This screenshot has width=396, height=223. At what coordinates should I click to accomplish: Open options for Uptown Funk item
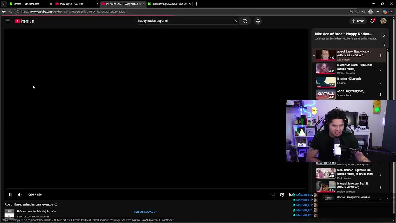(x=381, y=174)
